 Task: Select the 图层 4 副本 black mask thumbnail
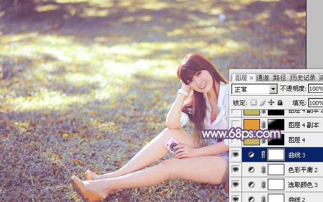tap(276, 125)
